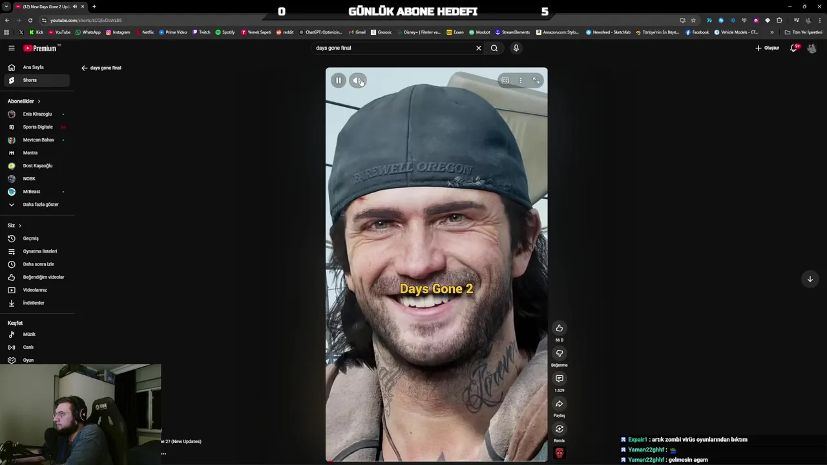The width and height of the screenshot is (827, 465).
Task: Toggle captions on the Short player
Action: click(x=505, y=80)
